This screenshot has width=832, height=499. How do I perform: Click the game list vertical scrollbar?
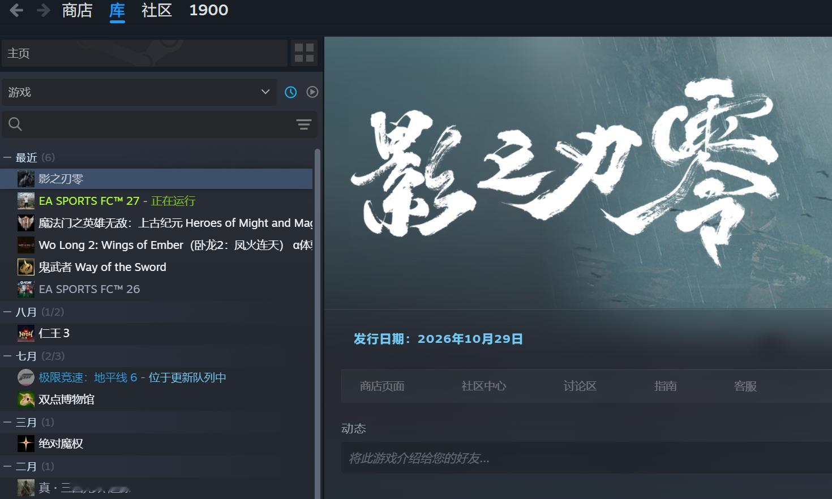tap(318, 324)
